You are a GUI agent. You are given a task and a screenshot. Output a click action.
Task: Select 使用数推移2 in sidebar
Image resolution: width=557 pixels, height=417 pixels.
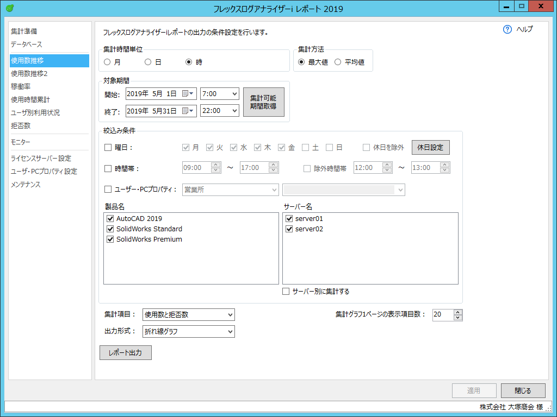tap(29, 73)
